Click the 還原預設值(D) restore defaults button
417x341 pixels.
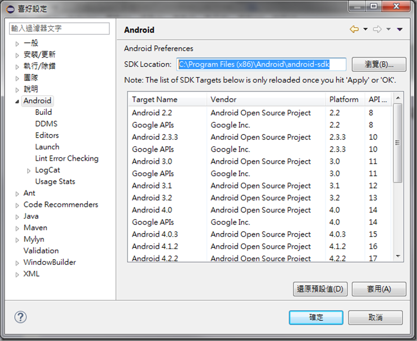[x=320, y=289]
